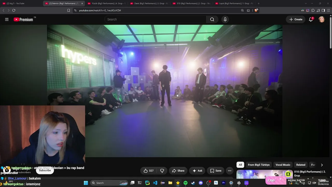332x187 pixels.
Task: Open the terminal from the taskbar
Action: (140, 183)
